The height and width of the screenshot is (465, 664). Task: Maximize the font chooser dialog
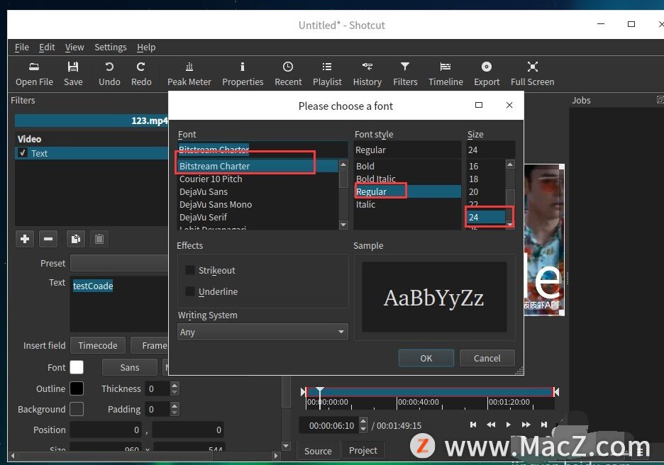479,105
